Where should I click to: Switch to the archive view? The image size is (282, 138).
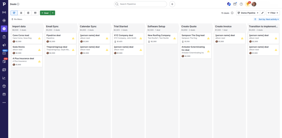[35, 13]
